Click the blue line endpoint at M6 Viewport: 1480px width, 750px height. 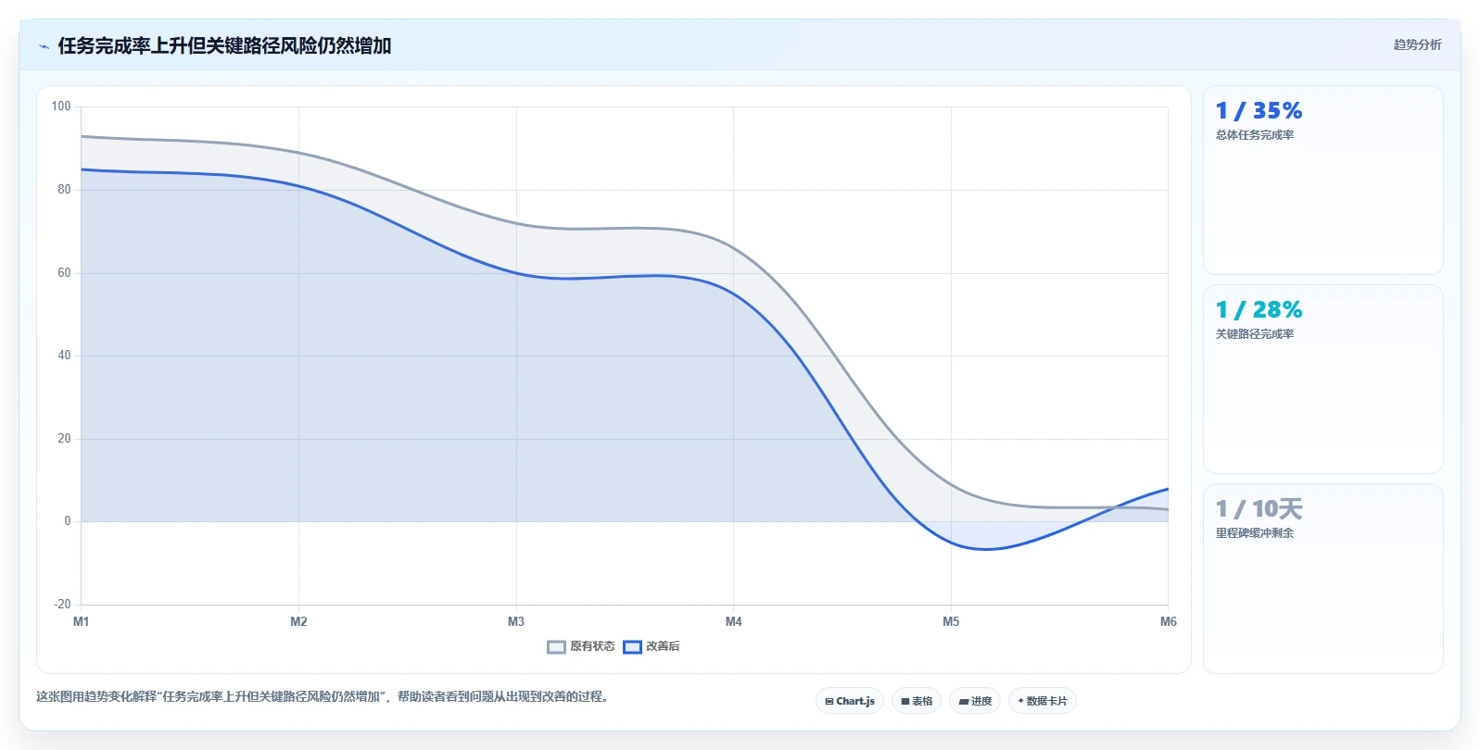[1168, 489]
